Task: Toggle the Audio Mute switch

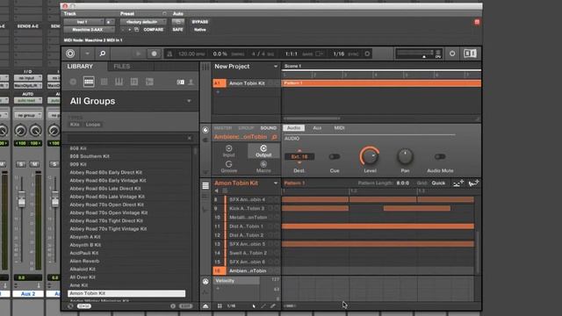Action: [440, 156]
